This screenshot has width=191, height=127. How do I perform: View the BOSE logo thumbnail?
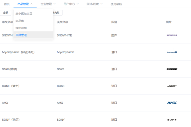click(x=172, y=86)
